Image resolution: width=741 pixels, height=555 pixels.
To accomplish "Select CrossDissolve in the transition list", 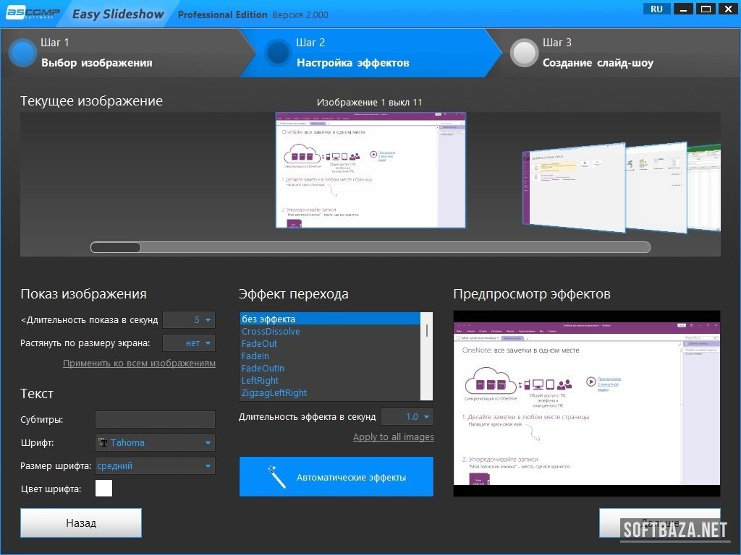I will [x=271, y=332].
